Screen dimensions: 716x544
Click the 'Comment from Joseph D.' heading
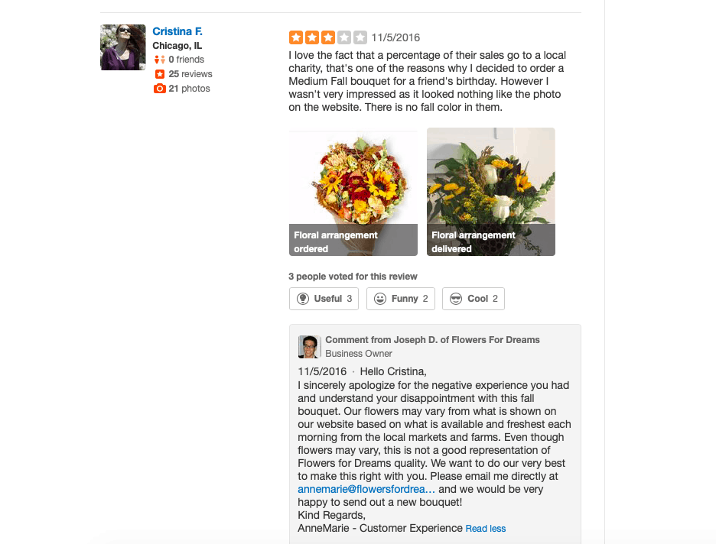[x=432, y=340]
